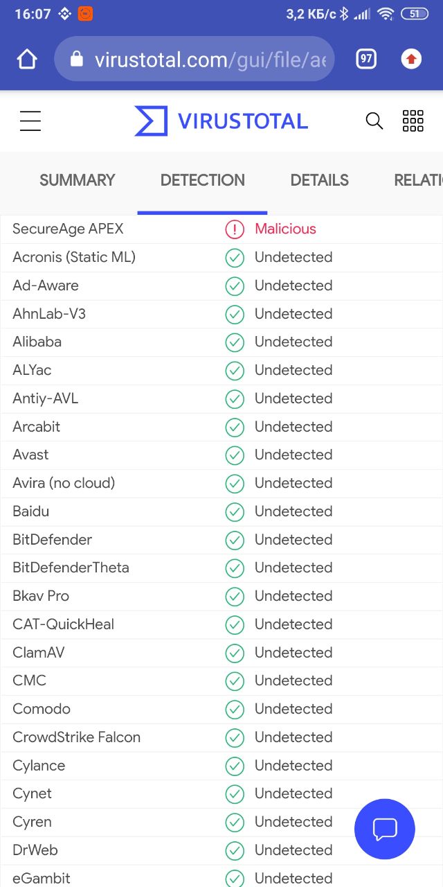443x887 pixels.
Task: Open the hamburger navigation menu
Action: pos(30,121)
